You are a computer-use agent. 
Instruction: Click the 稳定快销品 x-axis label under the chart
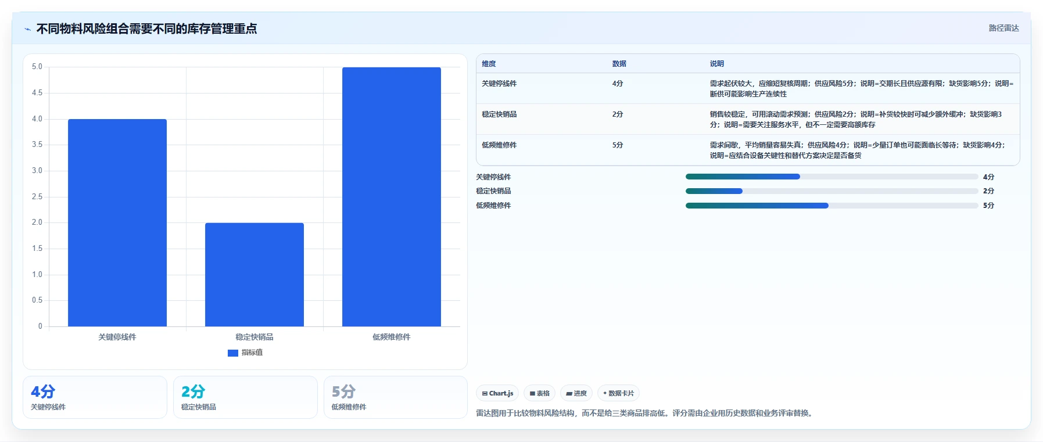click(255, 337)
